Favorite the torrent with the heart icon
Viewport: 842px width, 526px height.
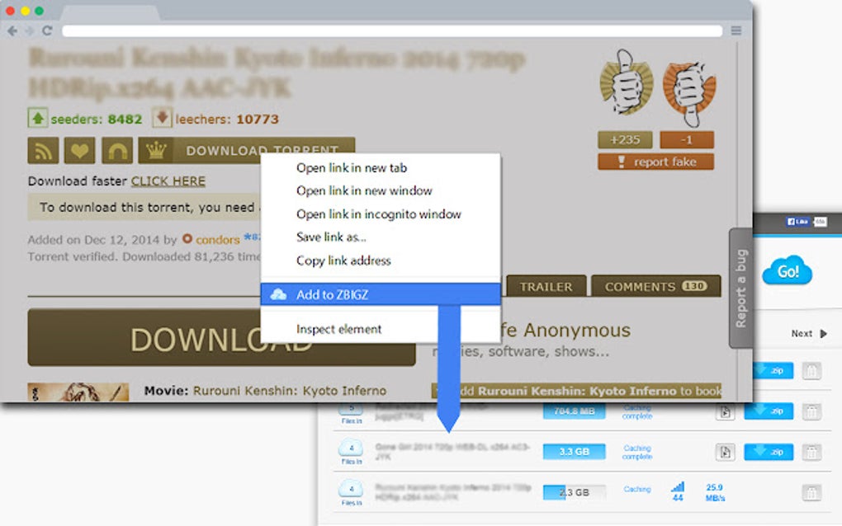tap(79, 151)
